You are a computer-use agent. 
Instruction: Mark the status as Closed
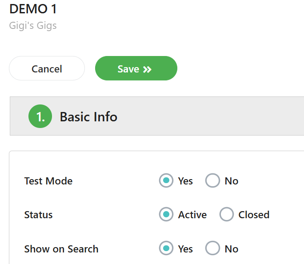pyautogui.click(x=227, y=215)
